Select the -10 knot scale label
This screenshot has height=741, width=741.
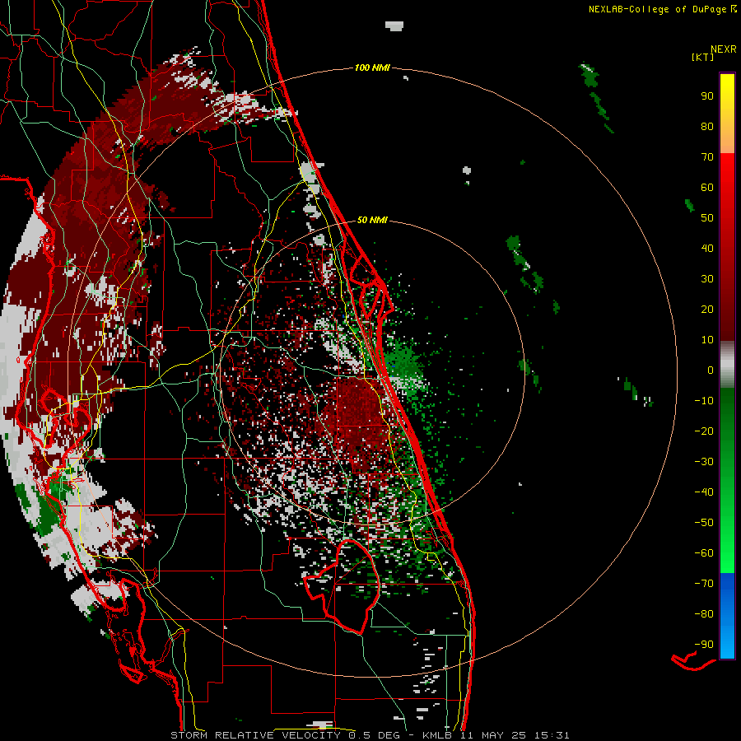click(704, 401)
